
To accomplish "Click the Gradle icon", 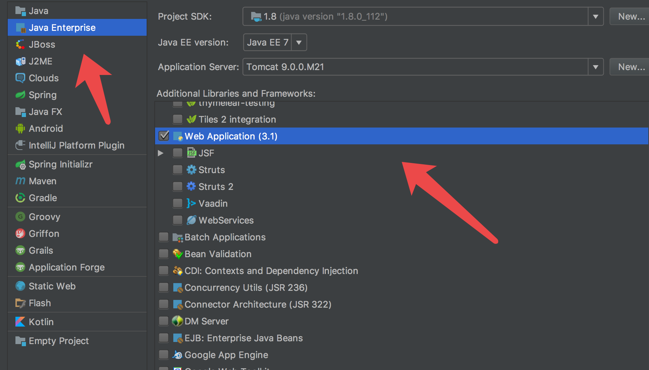I will (x=20, y=198).
